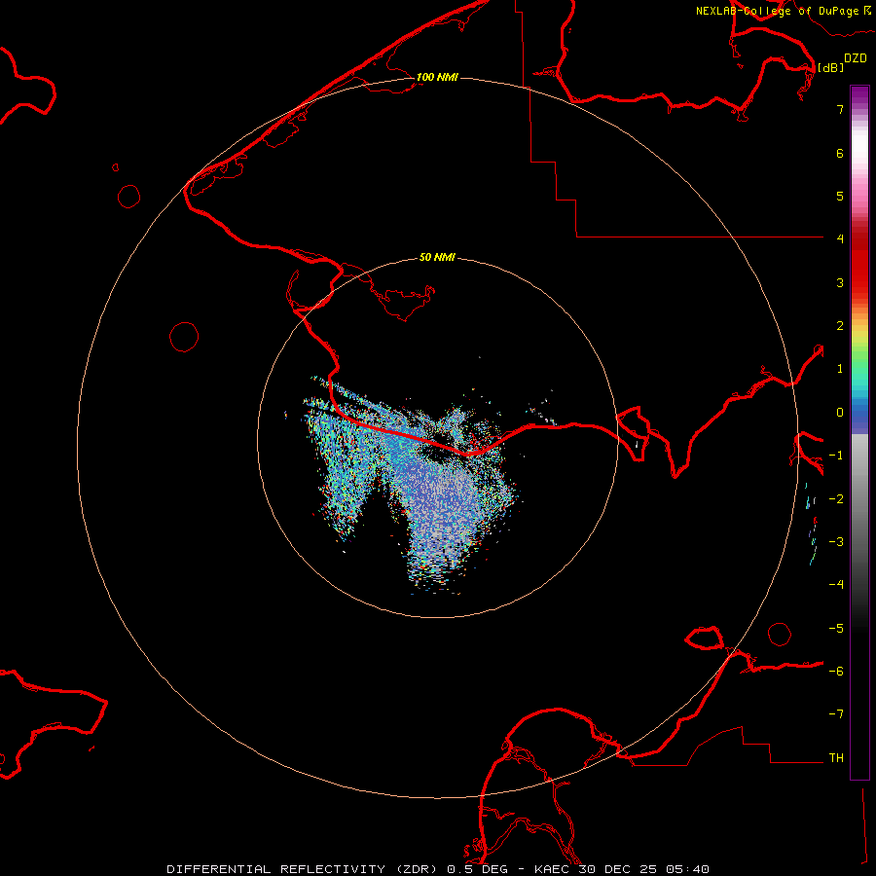Click the -2 value on color scale
Viewport: 876px width, 876px height.
click(x=836, y=499)
